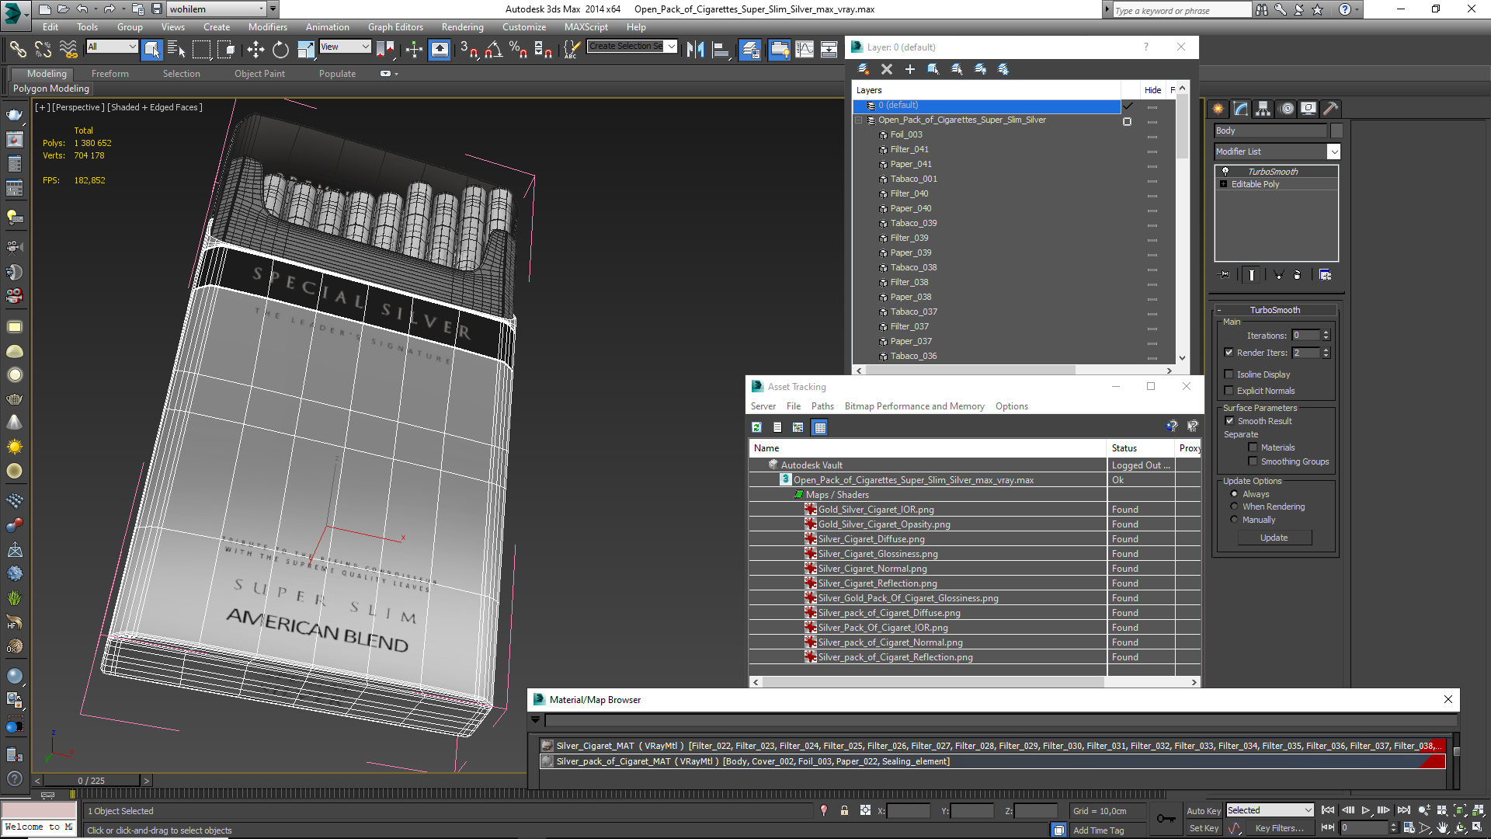Play the animation
Screen dimensions: 1491x839
click(1366, 810)
